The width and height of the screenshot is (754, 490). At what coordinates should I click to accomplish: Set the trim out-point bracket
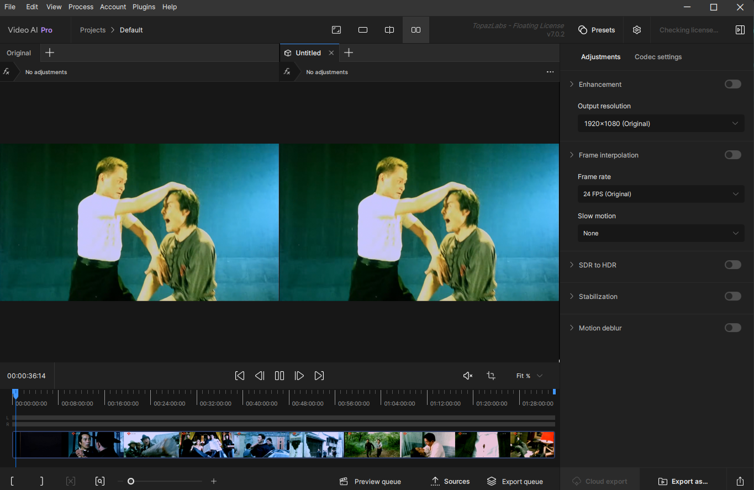pos(41,481)
